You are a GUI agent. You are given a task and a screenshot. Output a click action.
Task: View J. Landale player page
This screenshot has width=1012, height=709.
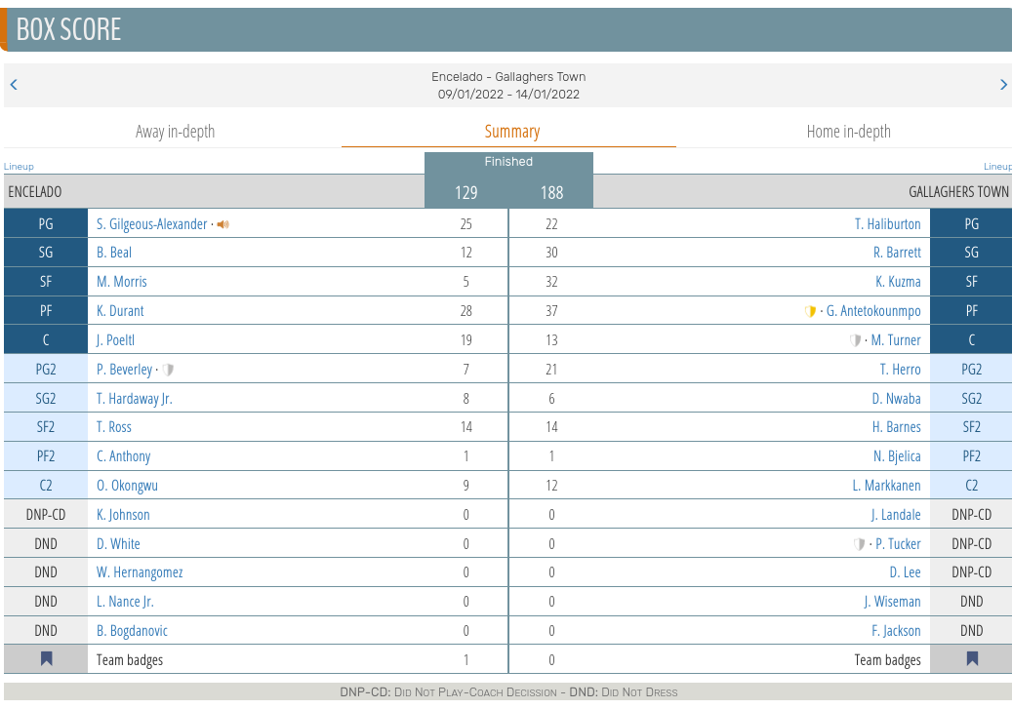(x=896, y=515)
